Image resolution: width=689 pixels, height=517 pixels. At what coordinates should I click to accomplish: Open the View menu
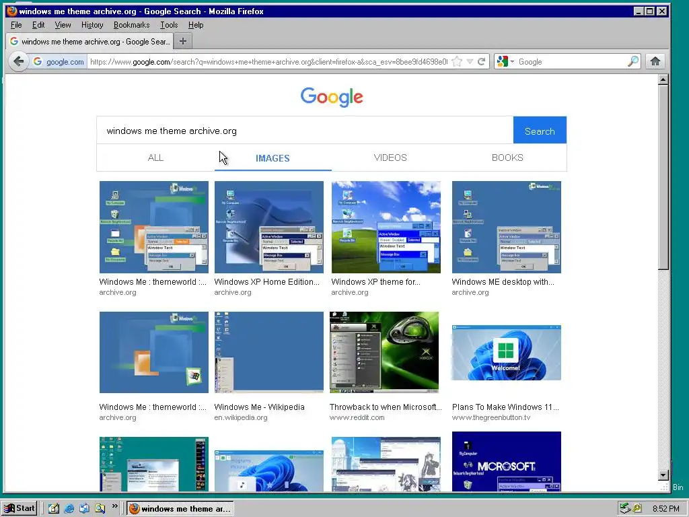63,25
